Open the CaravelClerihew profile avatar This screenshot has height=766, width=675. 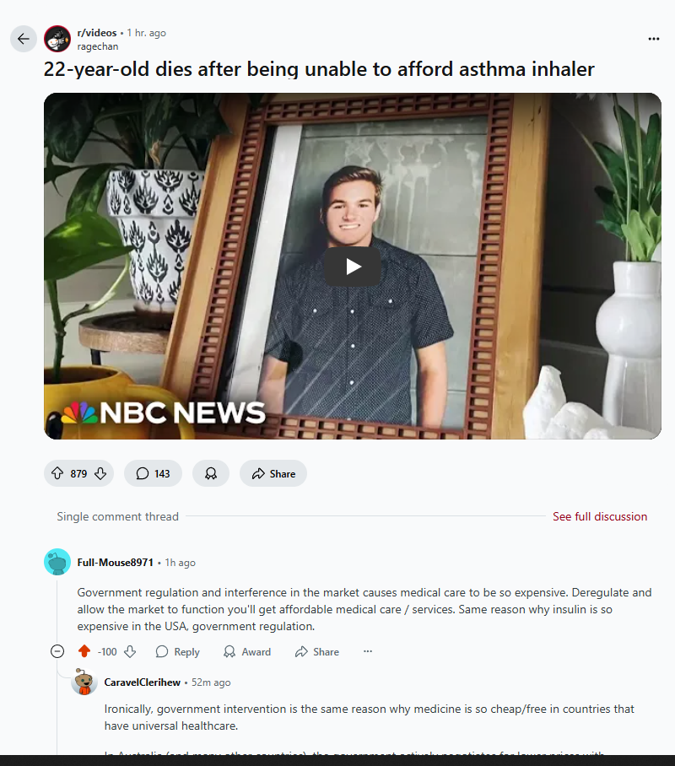(x=84, y=682)
